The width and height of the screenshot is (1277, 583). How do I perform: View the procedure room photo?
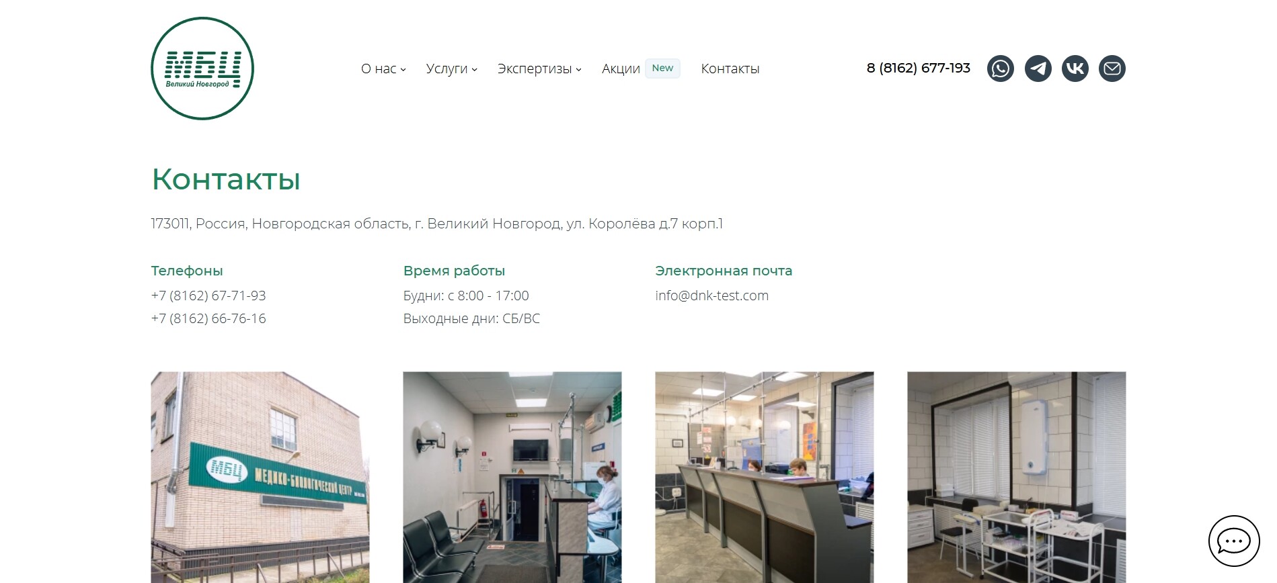[x=1016, y=477]
